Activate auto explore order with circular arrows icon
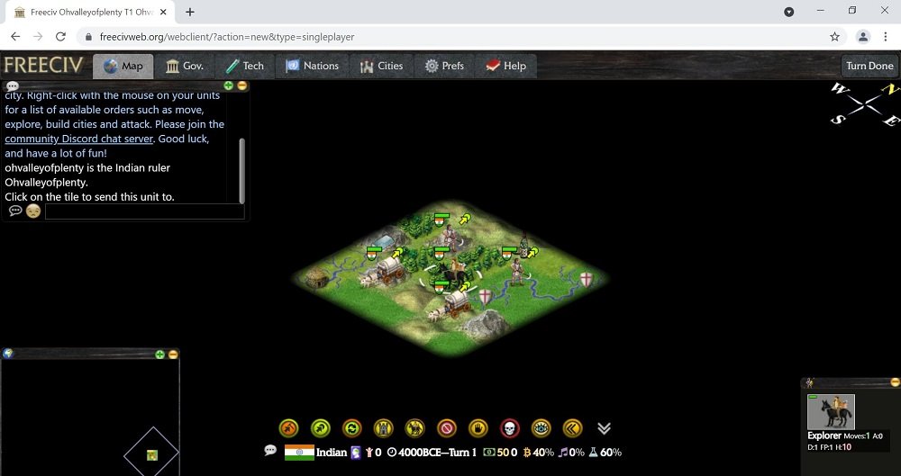 click(352, 427)
